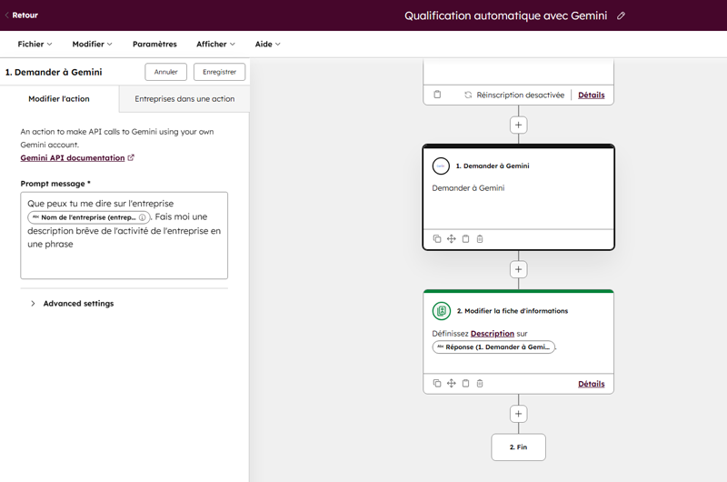727x482 pixels.
Task: Click the info icon in Nom de l'entreprise token
Action: pos(143,218)
